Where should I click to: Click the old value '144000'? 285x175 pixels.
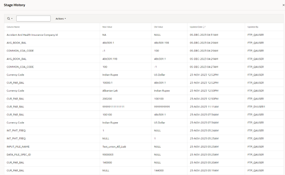[x=159, y=170]
